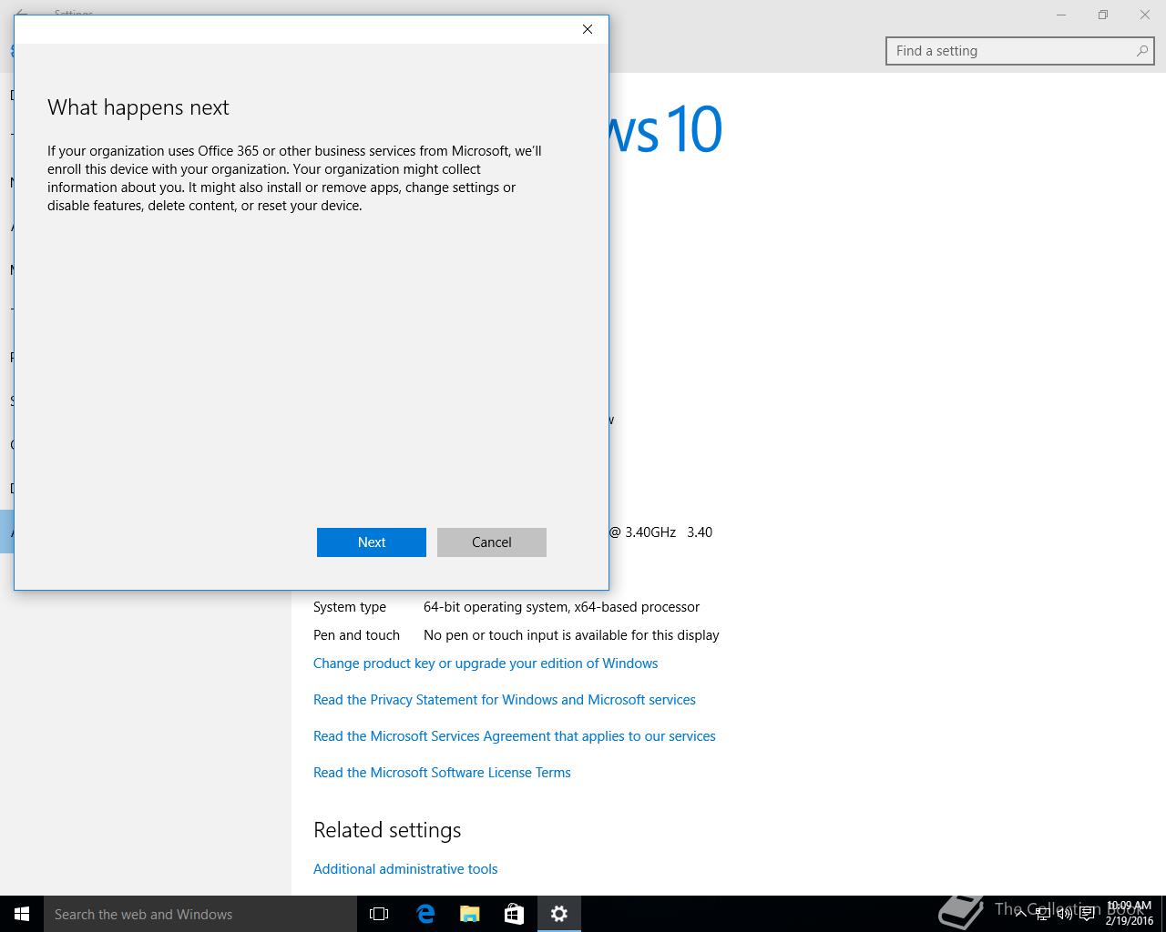Open the Privacy Statement for Windows link
This screenshot has height=932, width=1166.
(505, 700)
